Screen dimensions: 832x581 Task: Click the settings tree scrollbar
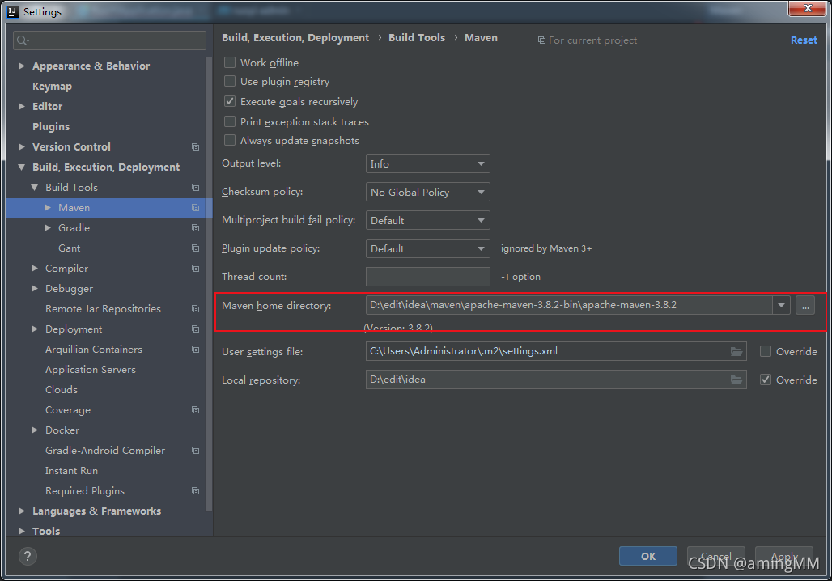(209, 284)
